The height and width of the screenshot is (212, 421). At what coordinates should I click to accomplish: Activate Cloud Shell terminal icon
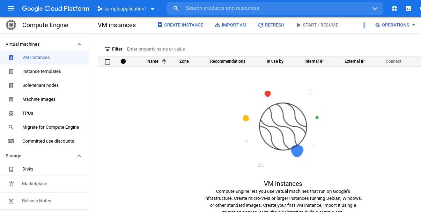tap(408, 8)
